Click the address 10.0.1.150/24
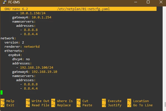Viewport: 166px width, 111px height. tap(33, 13)
